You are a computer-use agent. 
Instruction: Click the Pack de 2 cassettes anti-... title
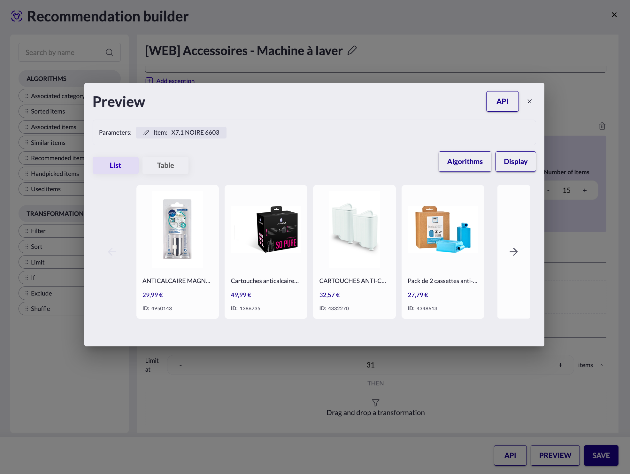[442, 281]
